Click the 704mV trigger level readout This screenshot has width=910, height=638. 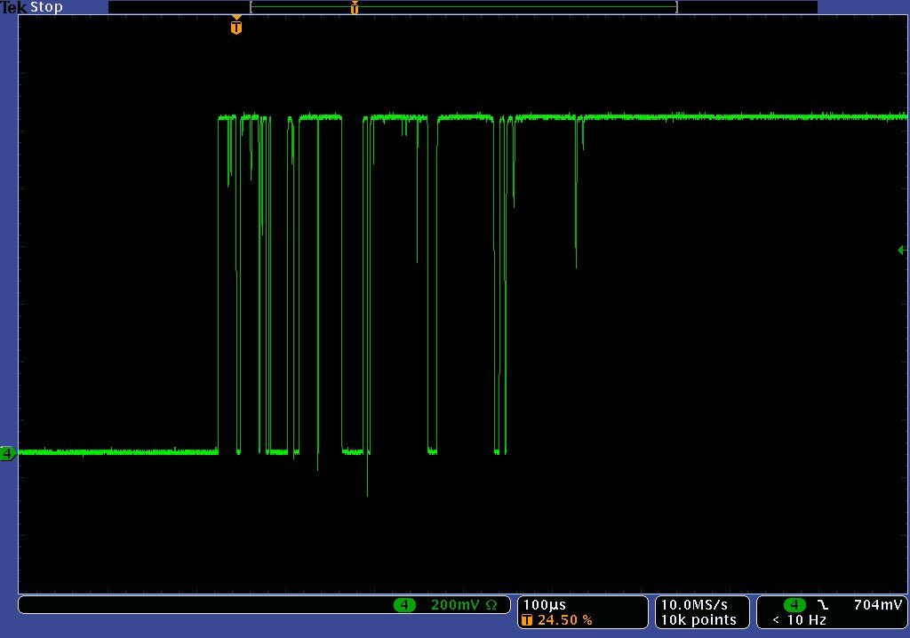coord(877,605)
